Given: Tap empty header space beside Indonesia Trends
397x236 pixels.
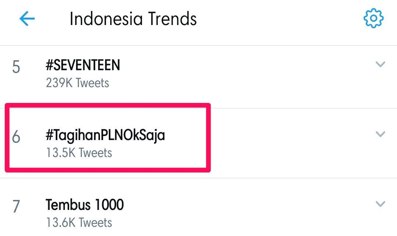Looking at the screenshot, I should (x=279, y=18).
